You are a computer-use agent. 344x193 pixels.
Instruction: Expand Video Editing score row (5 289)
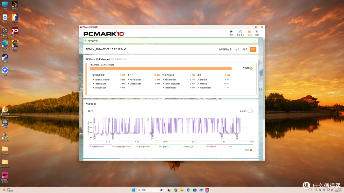(178, 88)
